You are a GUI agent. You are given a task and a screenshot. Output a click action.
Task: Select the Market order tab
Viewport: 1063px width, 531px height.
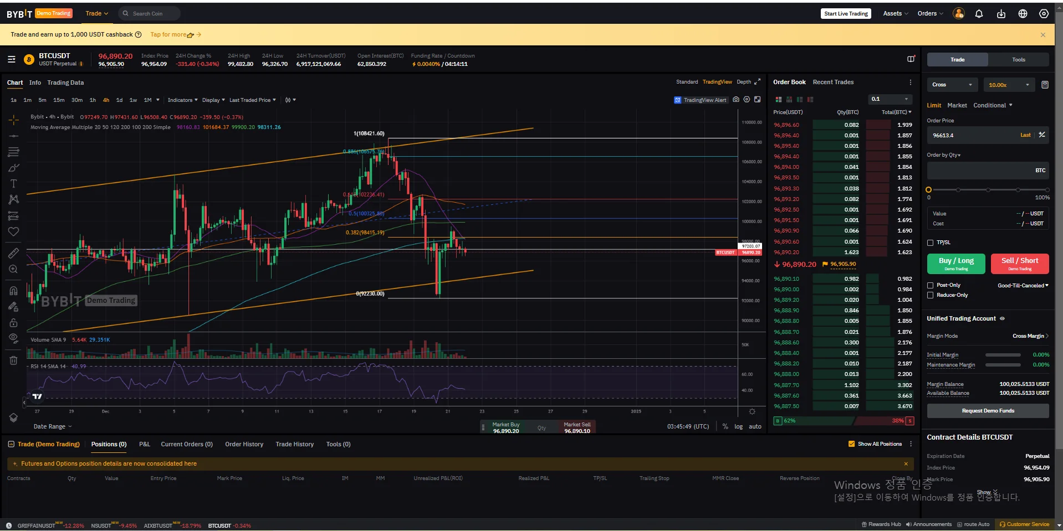[x=957, y=105]
